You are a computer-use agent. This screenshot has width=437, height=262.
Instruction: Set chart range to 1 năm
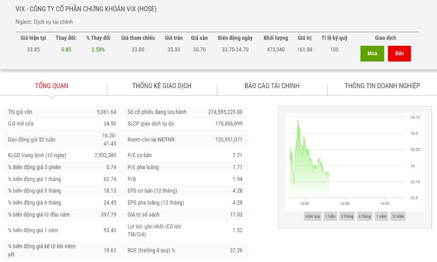(381, 216)
